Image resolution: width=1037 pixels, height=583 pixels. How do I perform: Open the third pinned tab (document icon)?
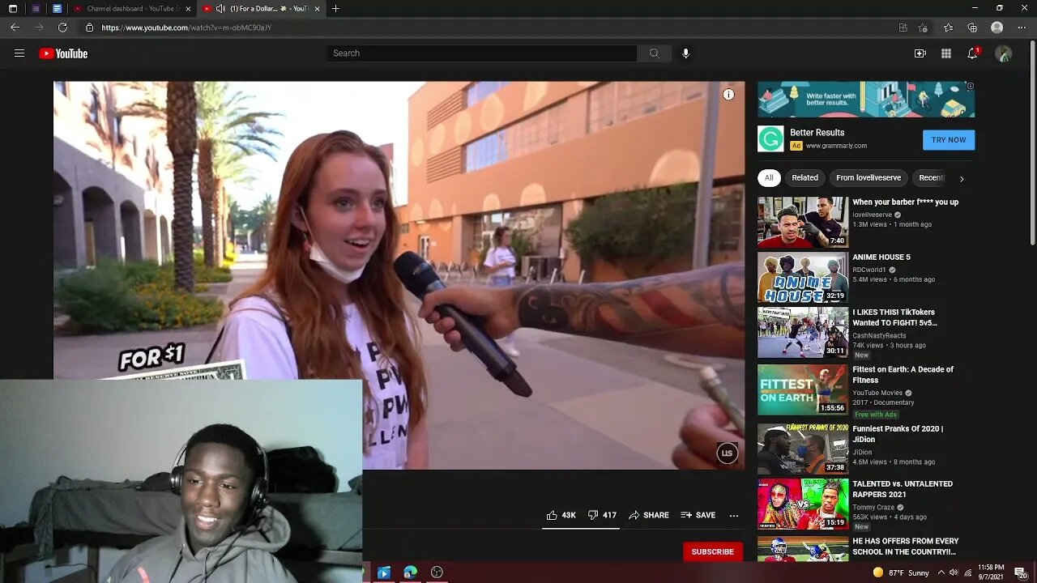pyautogui.click(x=57, y=8)
